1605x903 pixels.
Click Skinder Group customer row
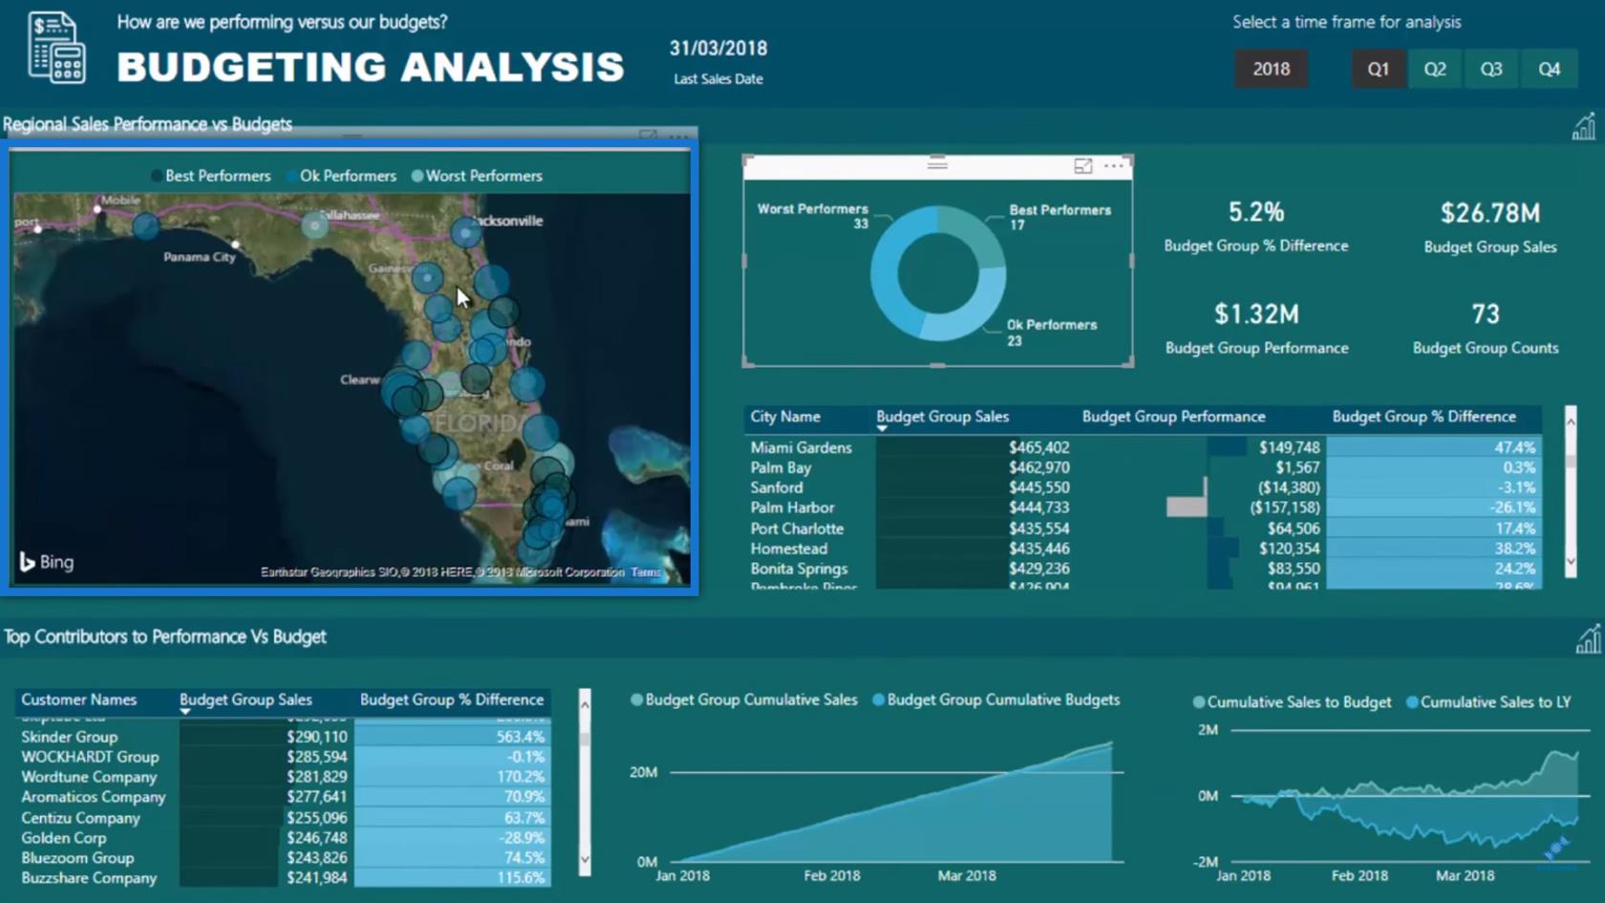coord(284,737)
